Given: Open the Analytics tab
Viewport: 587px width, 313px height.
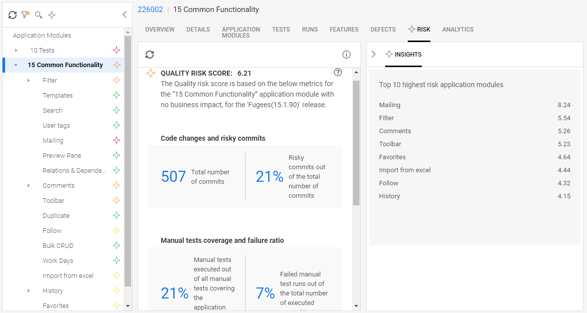Looking at the screenshot, I should click(457, 30).
